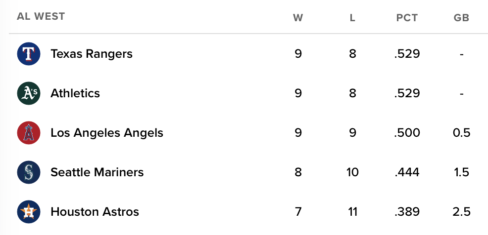Click the Angels 0.5 games-behind value
The image size is (488, 235).
(x=461, y=133)
